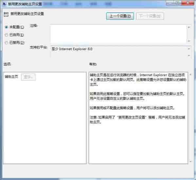This screenshot has width=196, height=180.
Task: Click help paragraph starting 注意: 如果启用了
Action: [x=137, y=120]
